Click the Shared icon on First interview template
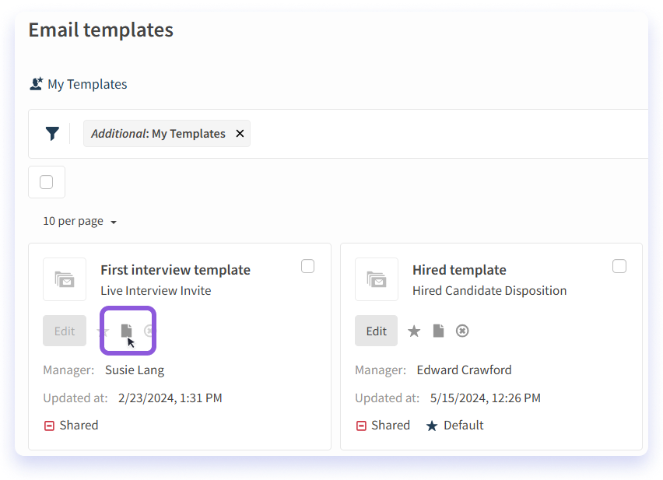This screenshot has width=663, height=480. tap(49, 426)
